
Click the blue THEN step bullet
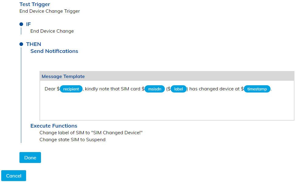pos(21,44)
